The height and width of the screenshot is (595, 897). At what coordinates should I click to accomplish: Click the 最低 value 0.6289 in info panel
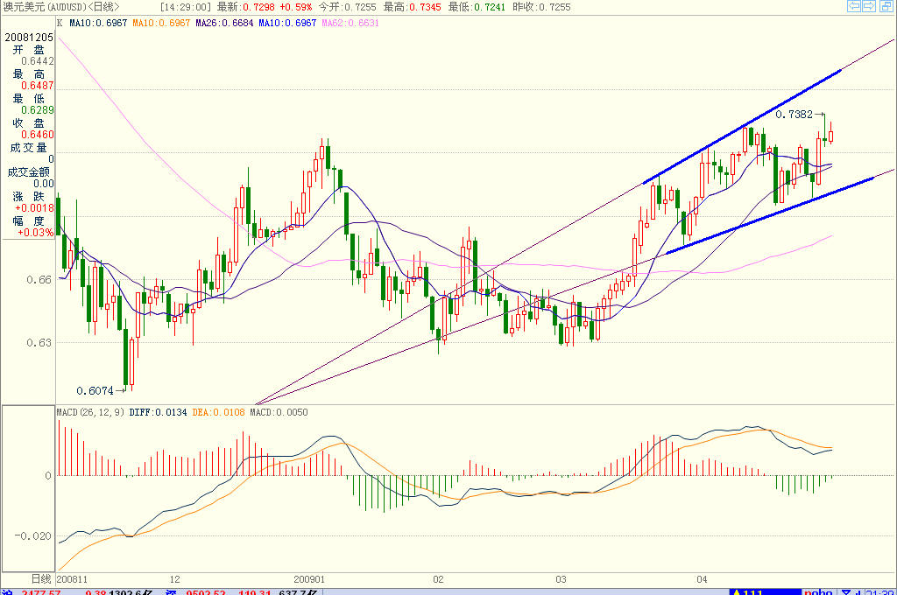click(x=38, y=110)
